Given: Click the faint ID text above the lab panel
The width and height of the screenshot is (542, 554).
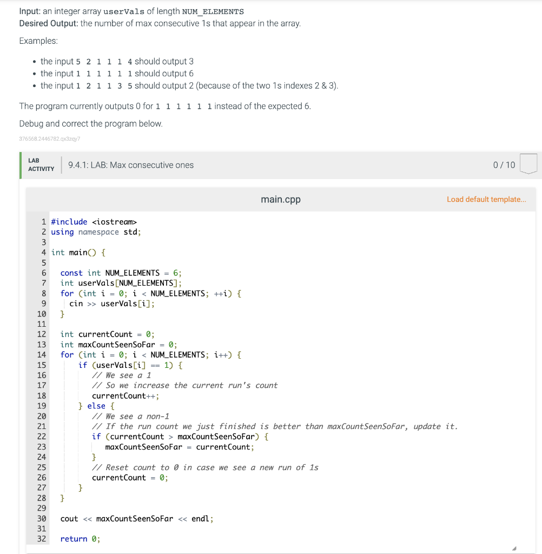Looking at the screenshot, I should point(49,139).
